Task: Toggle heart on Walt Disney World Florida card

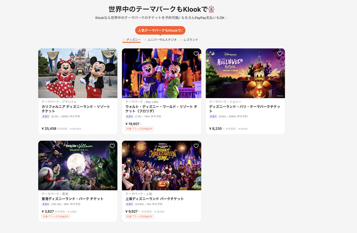Action: coord(196,54)
